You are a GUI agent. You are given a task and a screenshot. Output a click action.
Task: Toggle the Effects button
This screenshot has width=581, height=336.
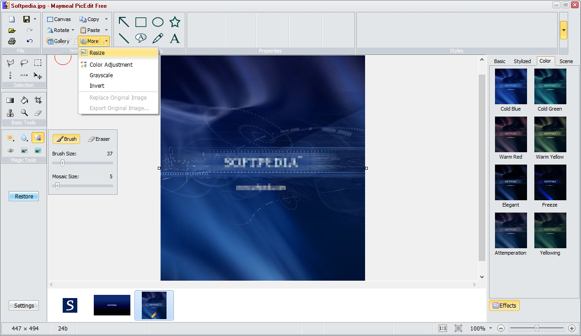coord(504,305)
